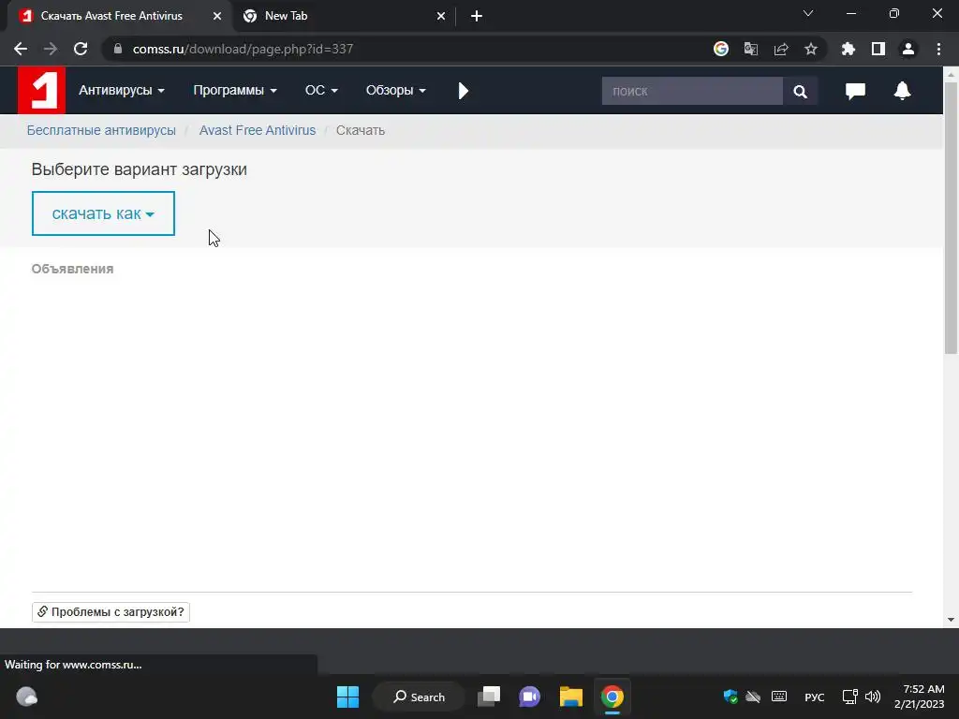Open the taskbar Search box

(420, 697)
